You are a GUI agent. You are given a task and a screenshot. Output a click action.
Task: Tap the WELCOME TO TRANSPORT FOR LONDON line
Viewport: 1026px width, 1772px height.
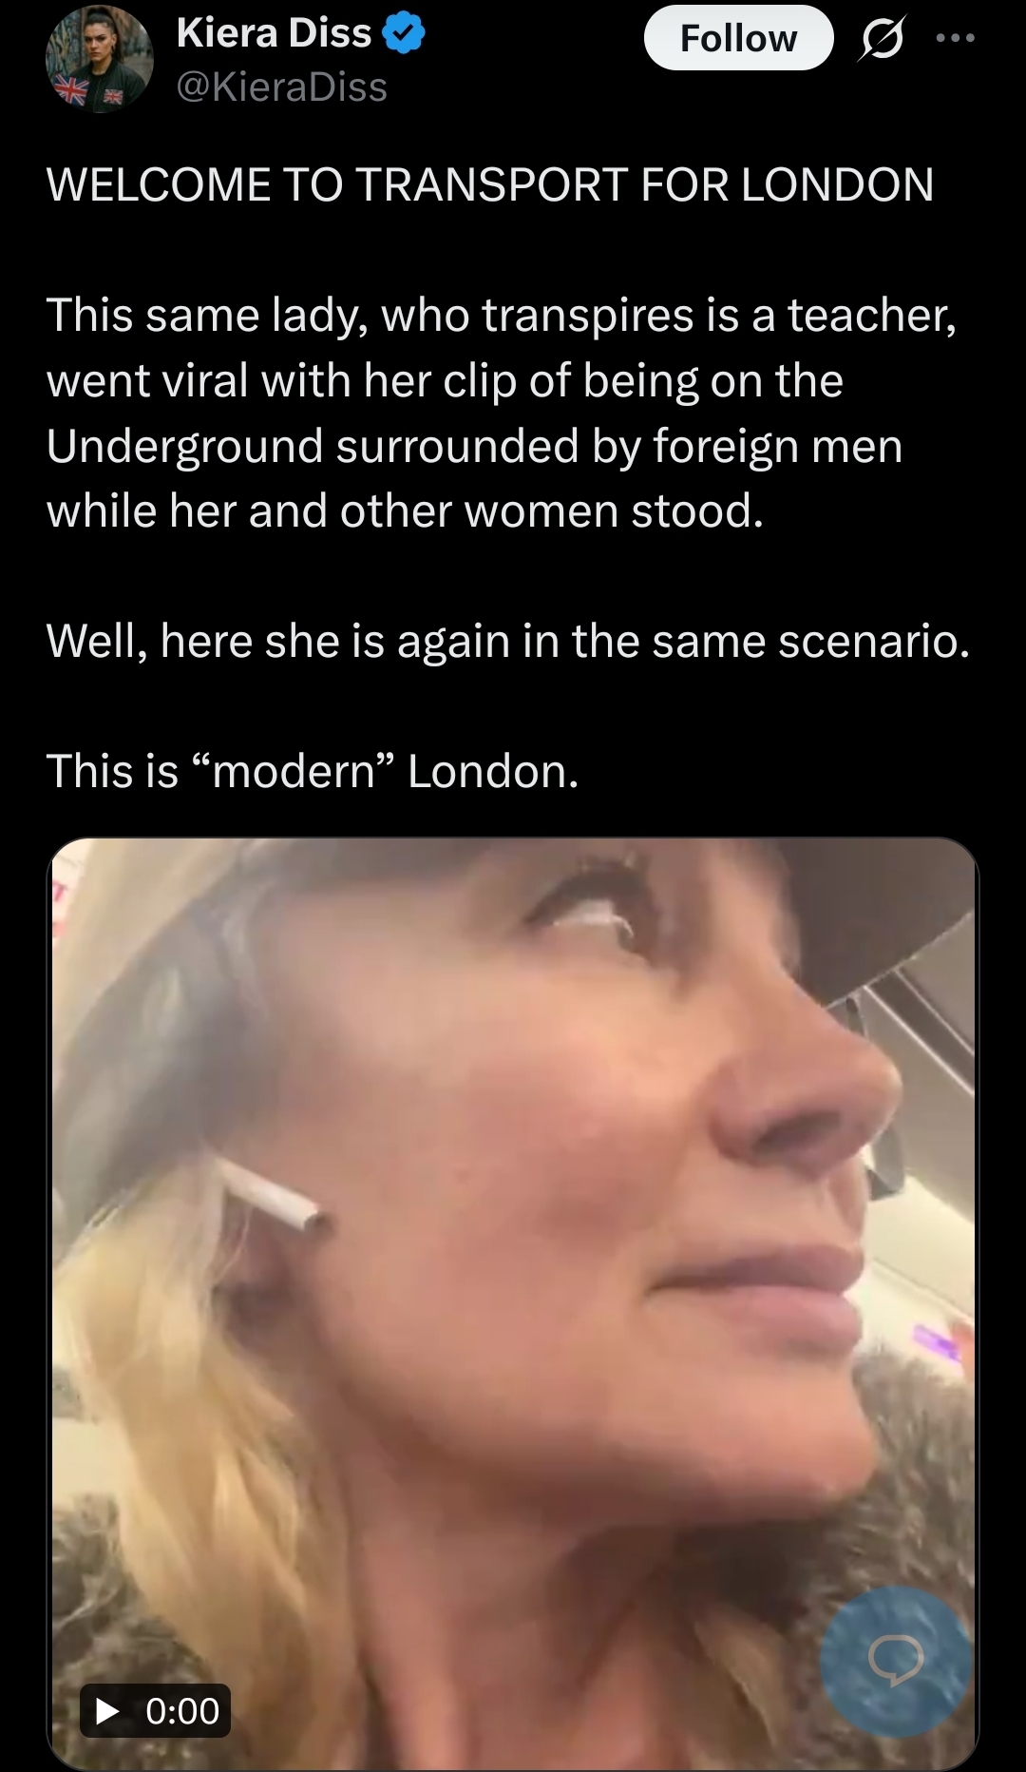pyautogui.click(x=490, y=184)
